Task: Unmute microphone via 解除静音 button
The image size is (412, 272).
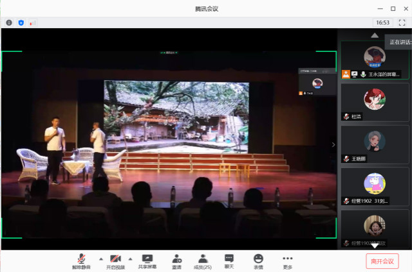Action: (x=81, y=261)
